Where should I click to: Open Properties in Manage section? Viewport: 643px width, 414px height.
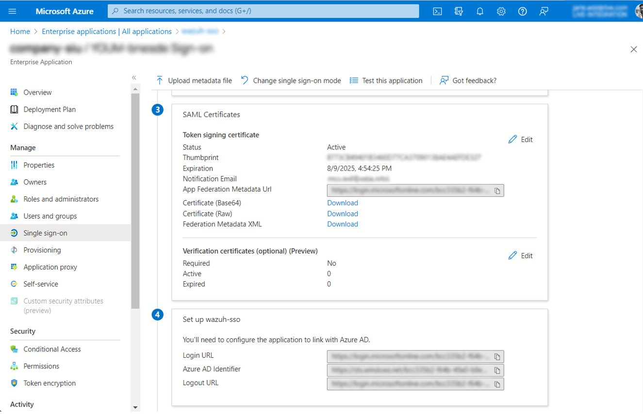(x=39, y=165)
